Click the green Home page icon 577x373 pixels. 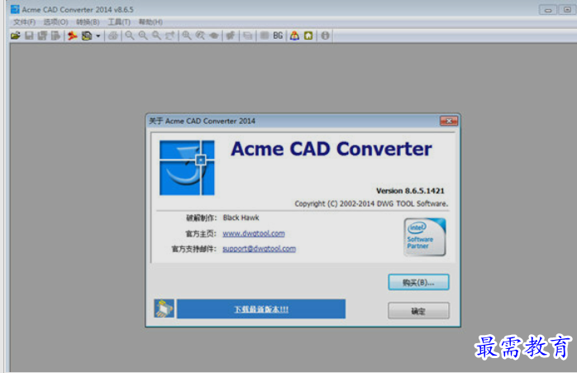(x=308, y=36)
